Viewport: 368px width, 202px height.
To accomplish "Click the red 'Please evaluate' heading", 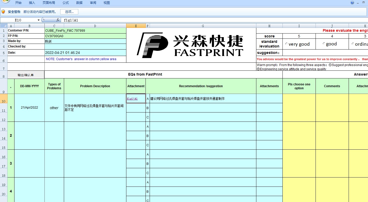I will (x=345, y=30).
